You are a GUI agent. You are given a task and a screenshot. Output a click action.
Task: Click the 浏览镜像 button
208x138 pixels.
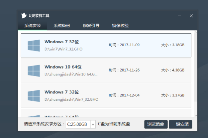(x=156, y=124)
